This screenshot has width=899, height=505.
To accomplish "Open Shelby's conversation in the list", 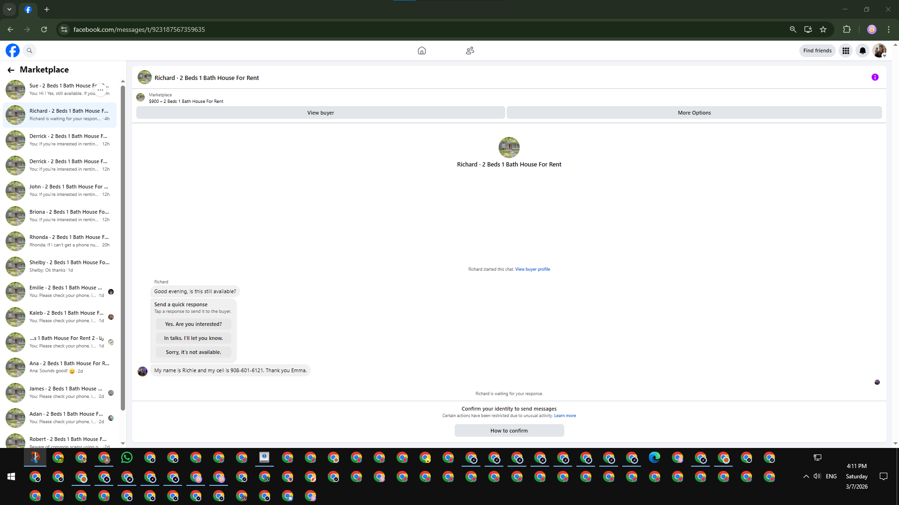I will click(x=60, y=267).
